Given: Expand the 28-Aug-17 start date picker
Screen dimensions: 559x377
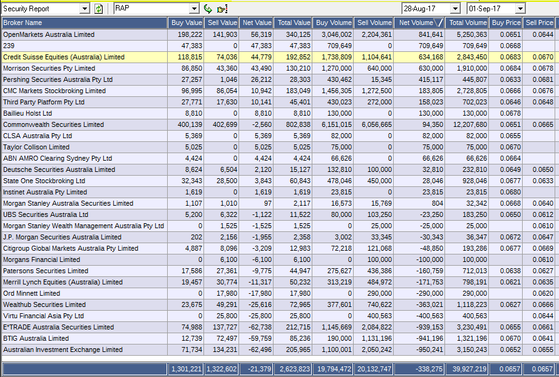Looking at the screenshot, I should [455, 9].
